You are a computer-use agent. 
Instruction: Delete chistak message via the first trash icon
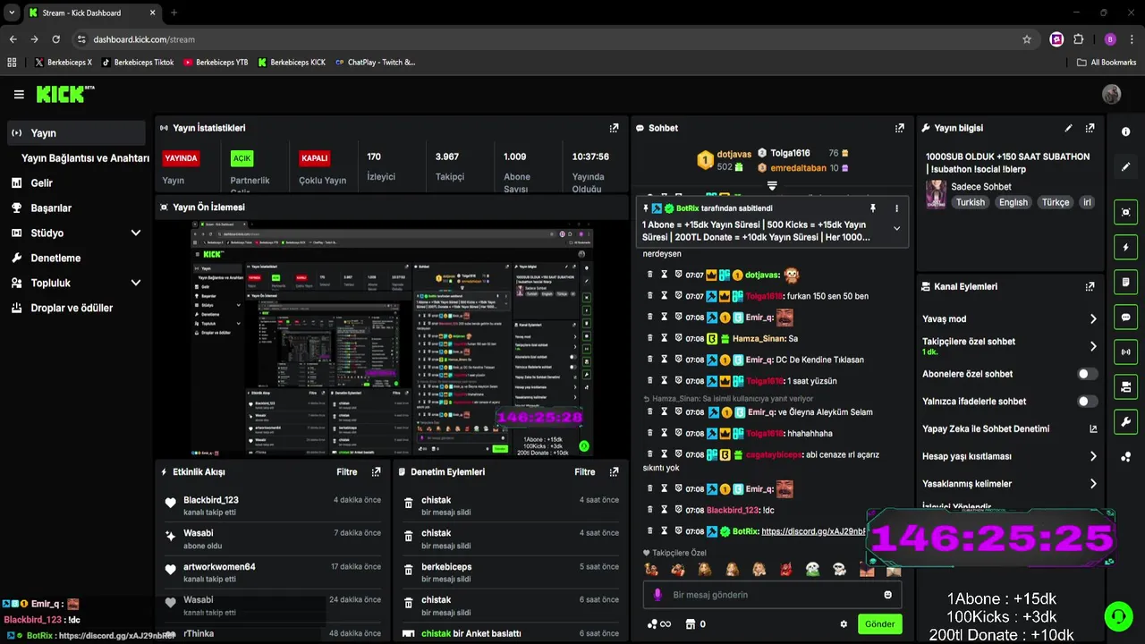tap(409, 504)
